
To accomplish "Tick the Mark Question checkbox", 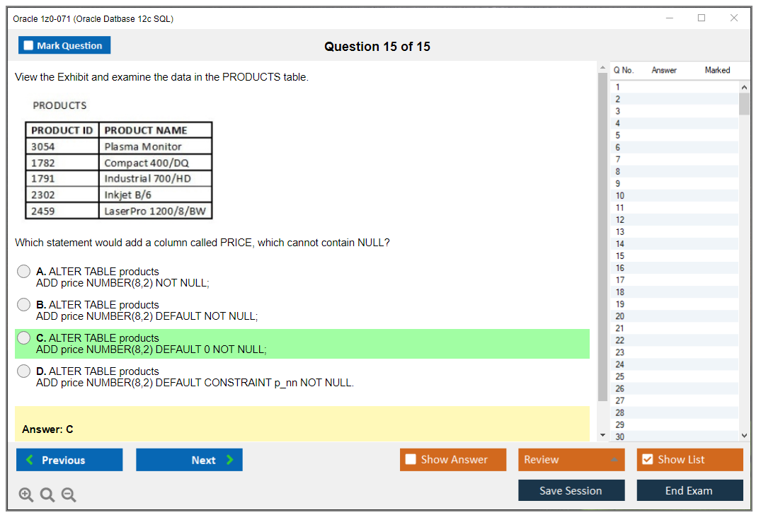I will pos(29,46).
